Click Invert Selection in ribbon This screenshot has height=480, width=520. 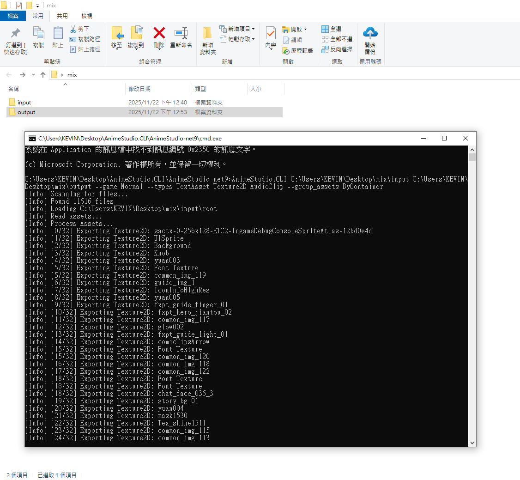(337, 49)
